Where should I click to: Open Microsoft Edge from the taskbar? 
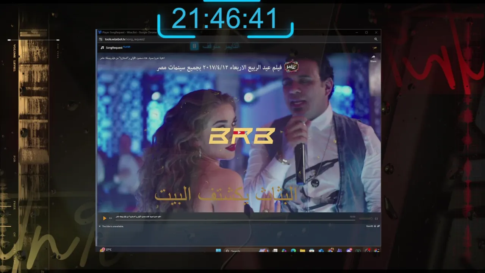pos(293,251)
